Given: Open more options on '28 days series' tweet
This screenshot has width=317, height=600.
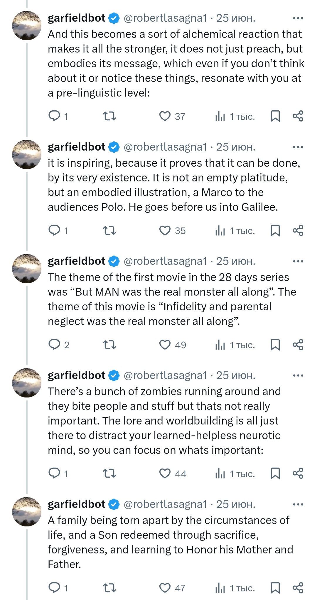Looking at the screenshot, I should point(298,261).
